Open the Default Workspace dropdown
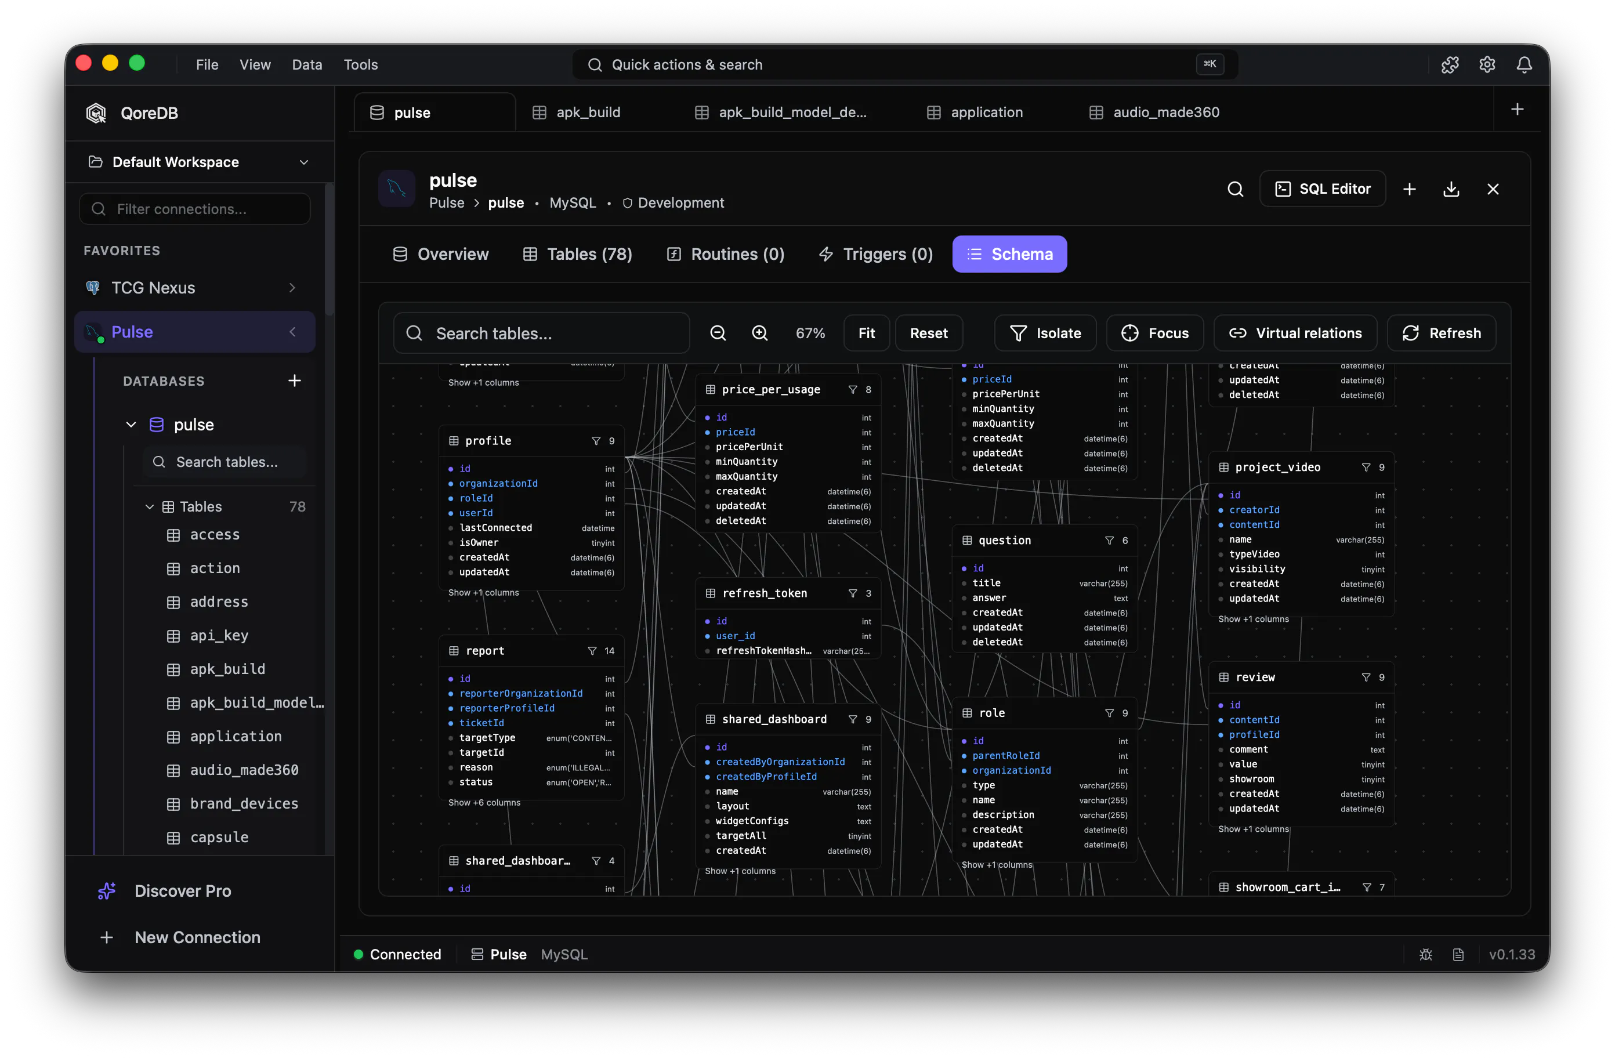 point(199,162)
